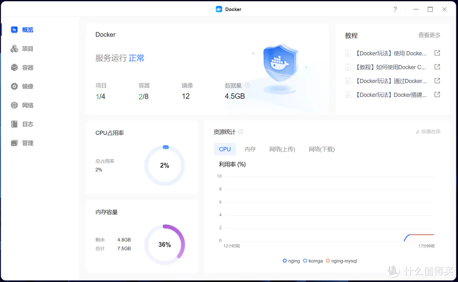The height and width of the screenshot is (282, 458).
Task: Click the help question mark icon
Action: 395,9
